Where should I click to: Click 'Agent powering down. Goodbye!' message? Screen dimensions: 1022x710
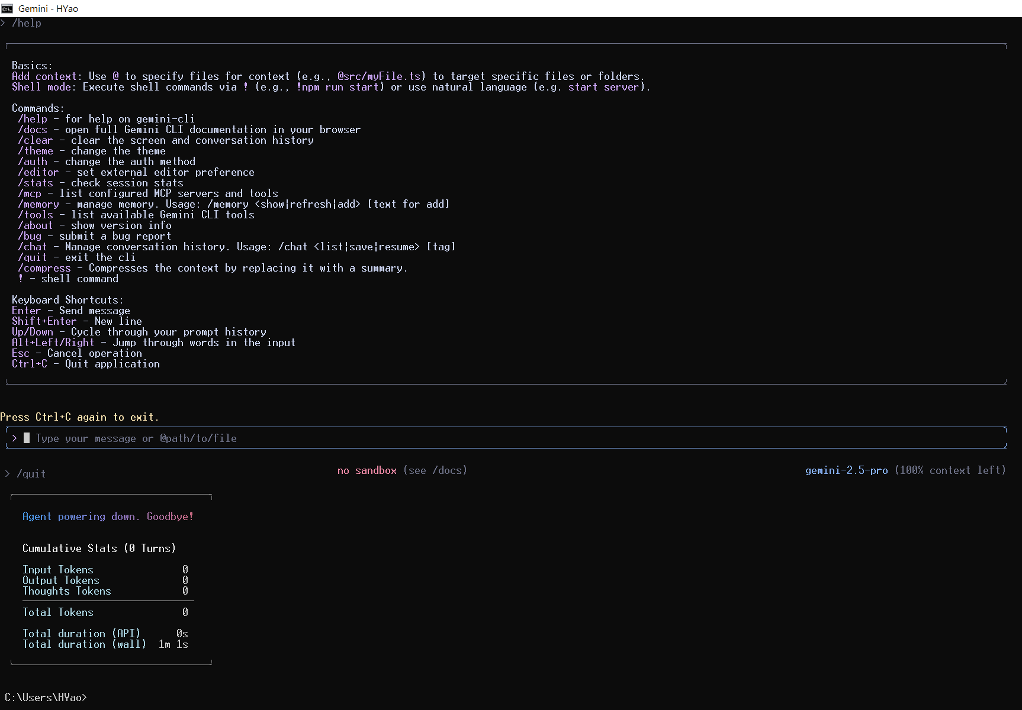coord(108,517)
